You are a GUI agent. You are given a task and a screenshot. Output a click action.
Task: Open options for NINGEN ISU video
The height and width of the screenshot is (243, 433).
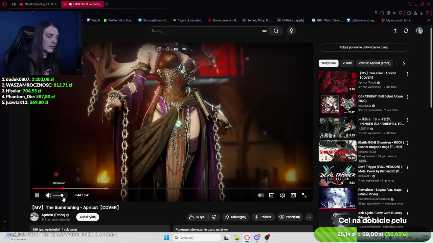click(x=407, y=120)
